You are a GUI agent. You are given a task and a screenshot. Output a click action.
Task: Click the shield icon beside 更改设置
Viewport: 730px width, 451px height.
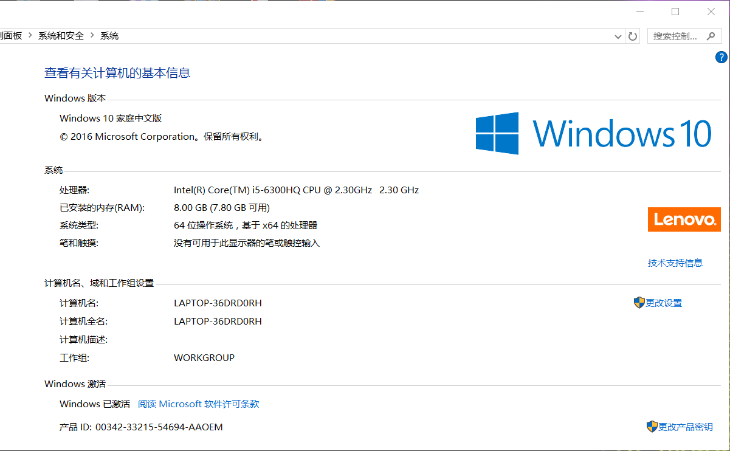(639, 303)
